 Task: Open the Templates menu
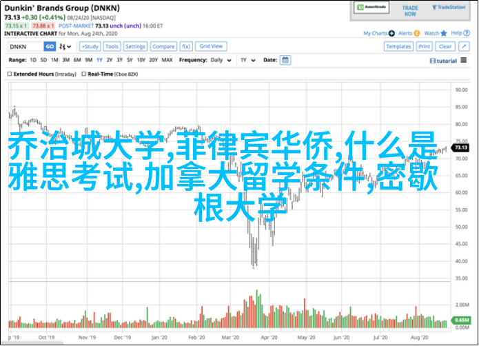(398, 47)
